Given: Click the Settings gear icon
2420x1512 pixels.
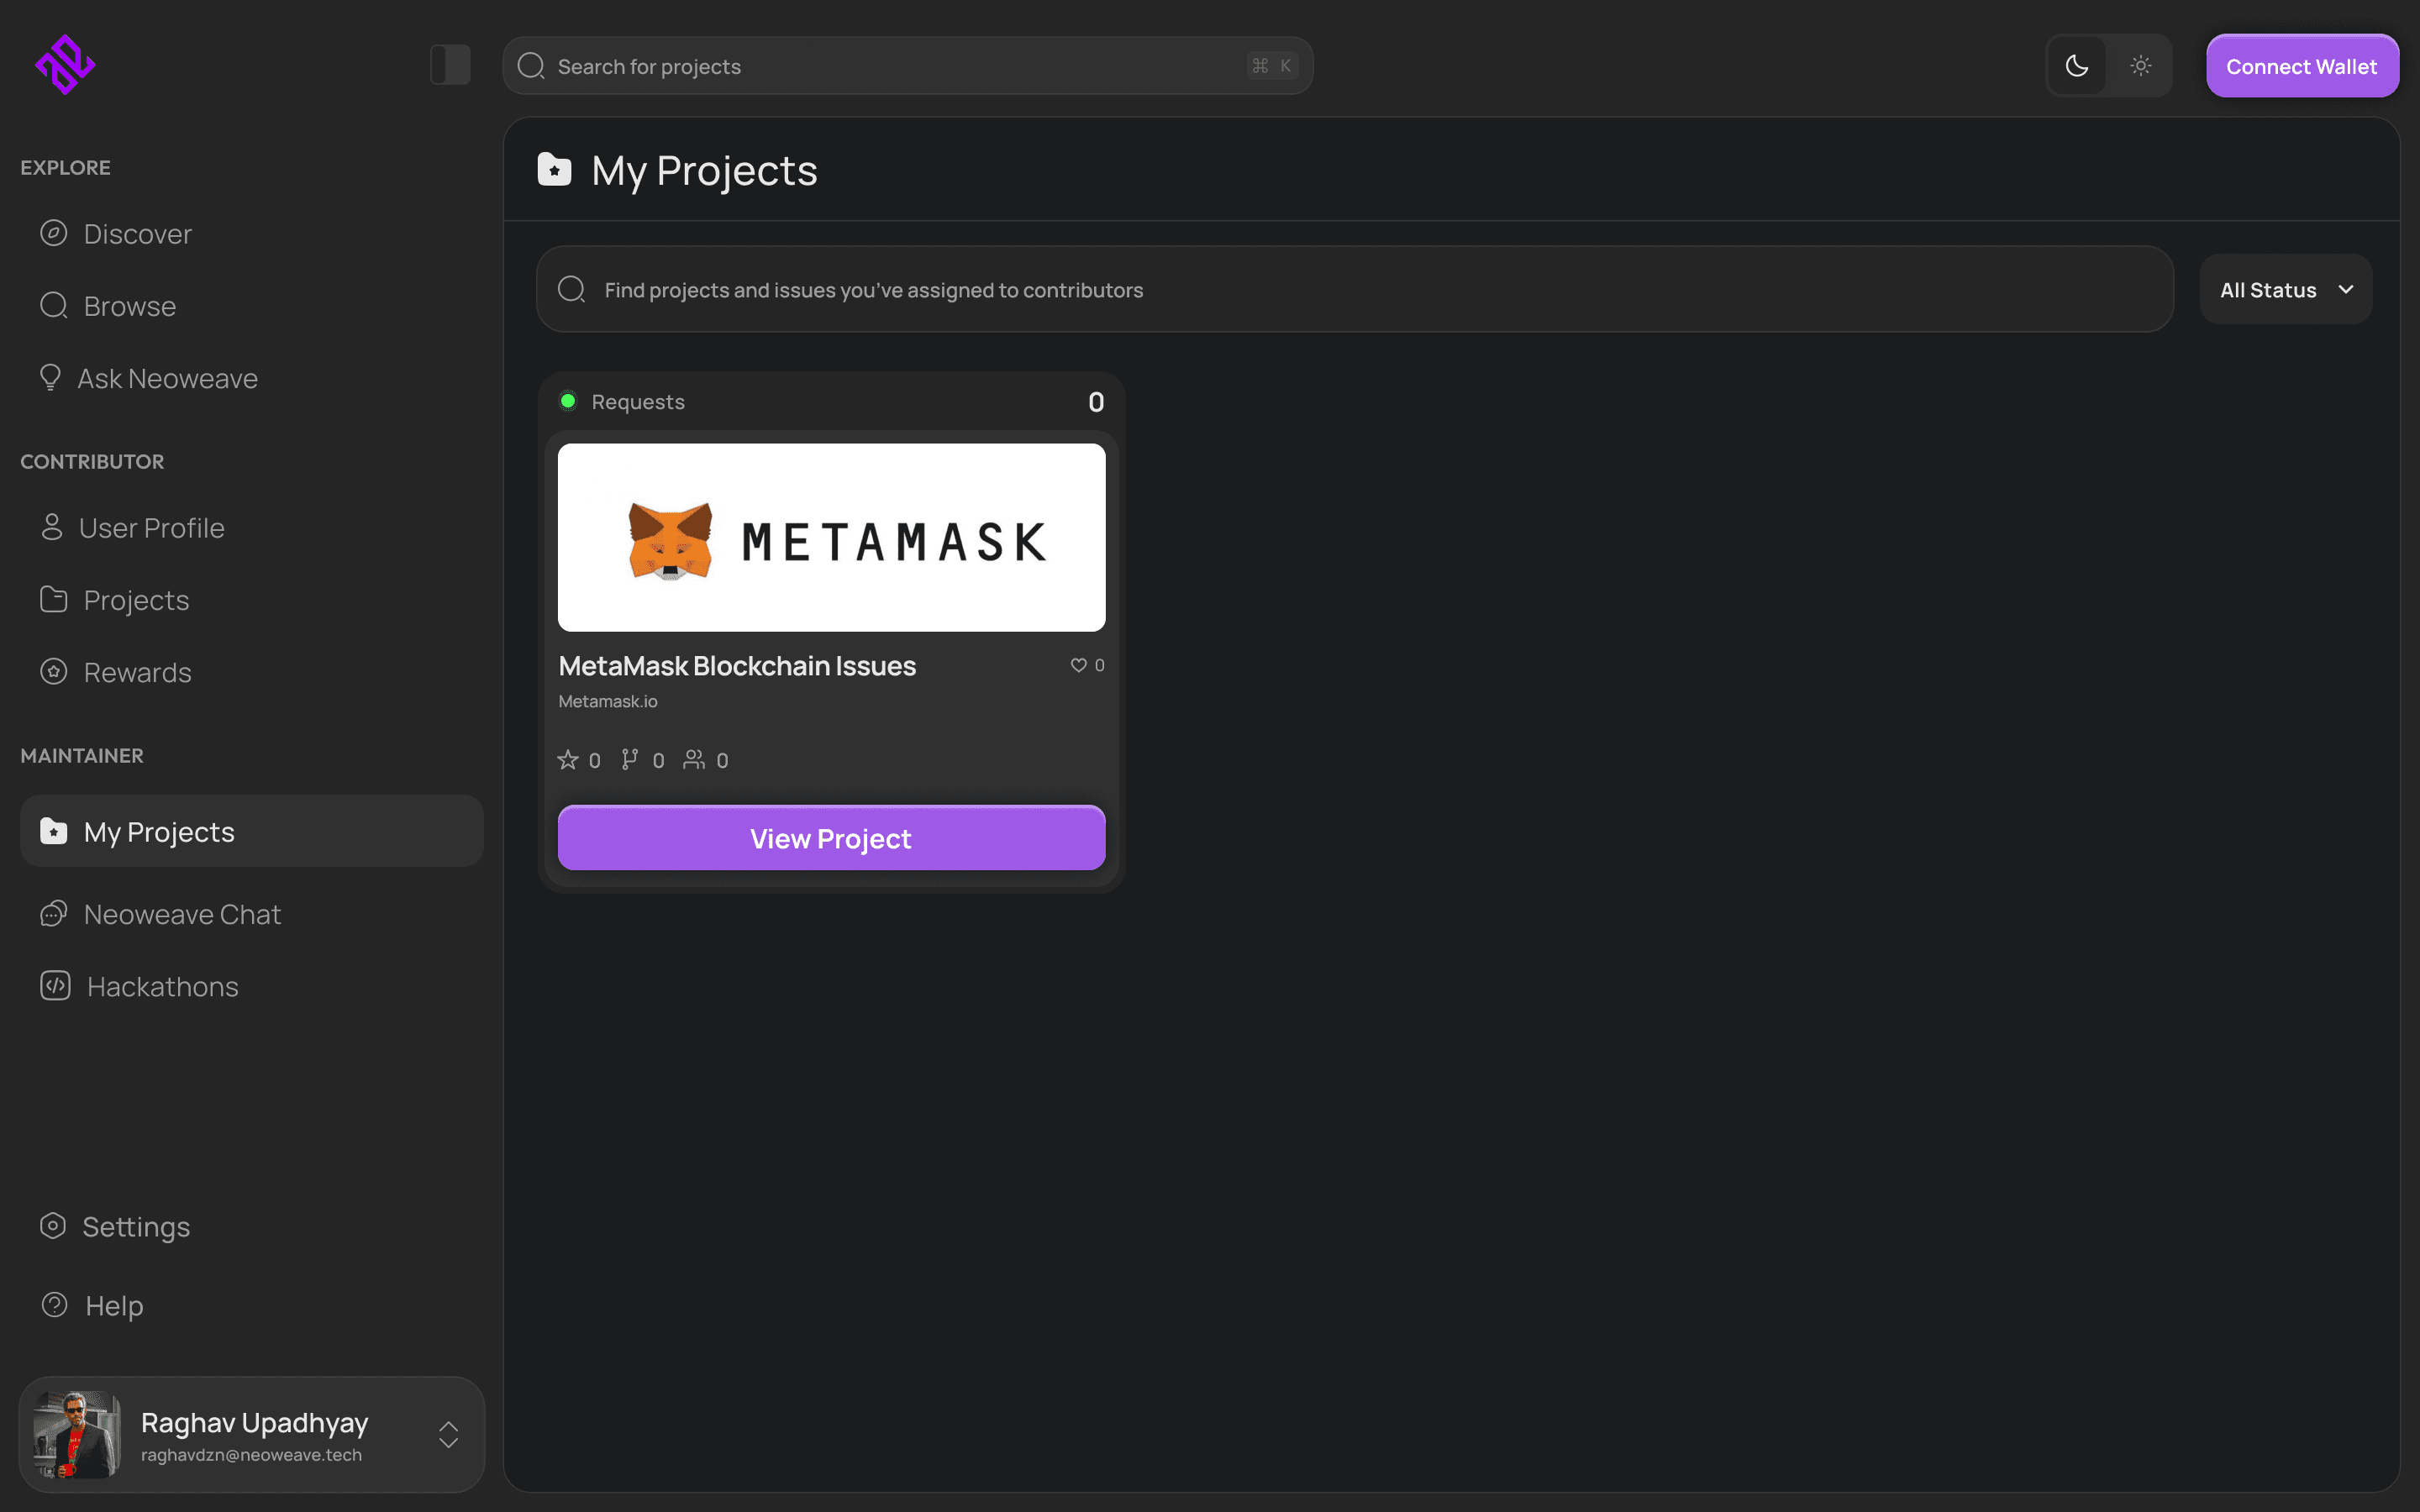Looking at the screenshot, I should [x=53, y=1226].
